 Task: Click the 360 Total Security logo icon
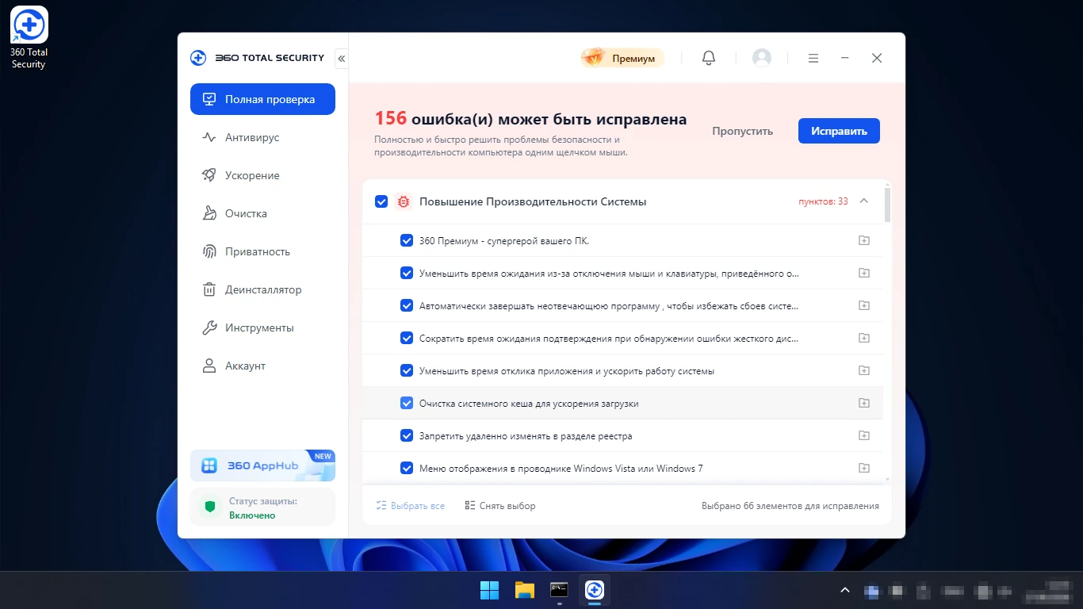pyautogui.click(x=198, y=58)
